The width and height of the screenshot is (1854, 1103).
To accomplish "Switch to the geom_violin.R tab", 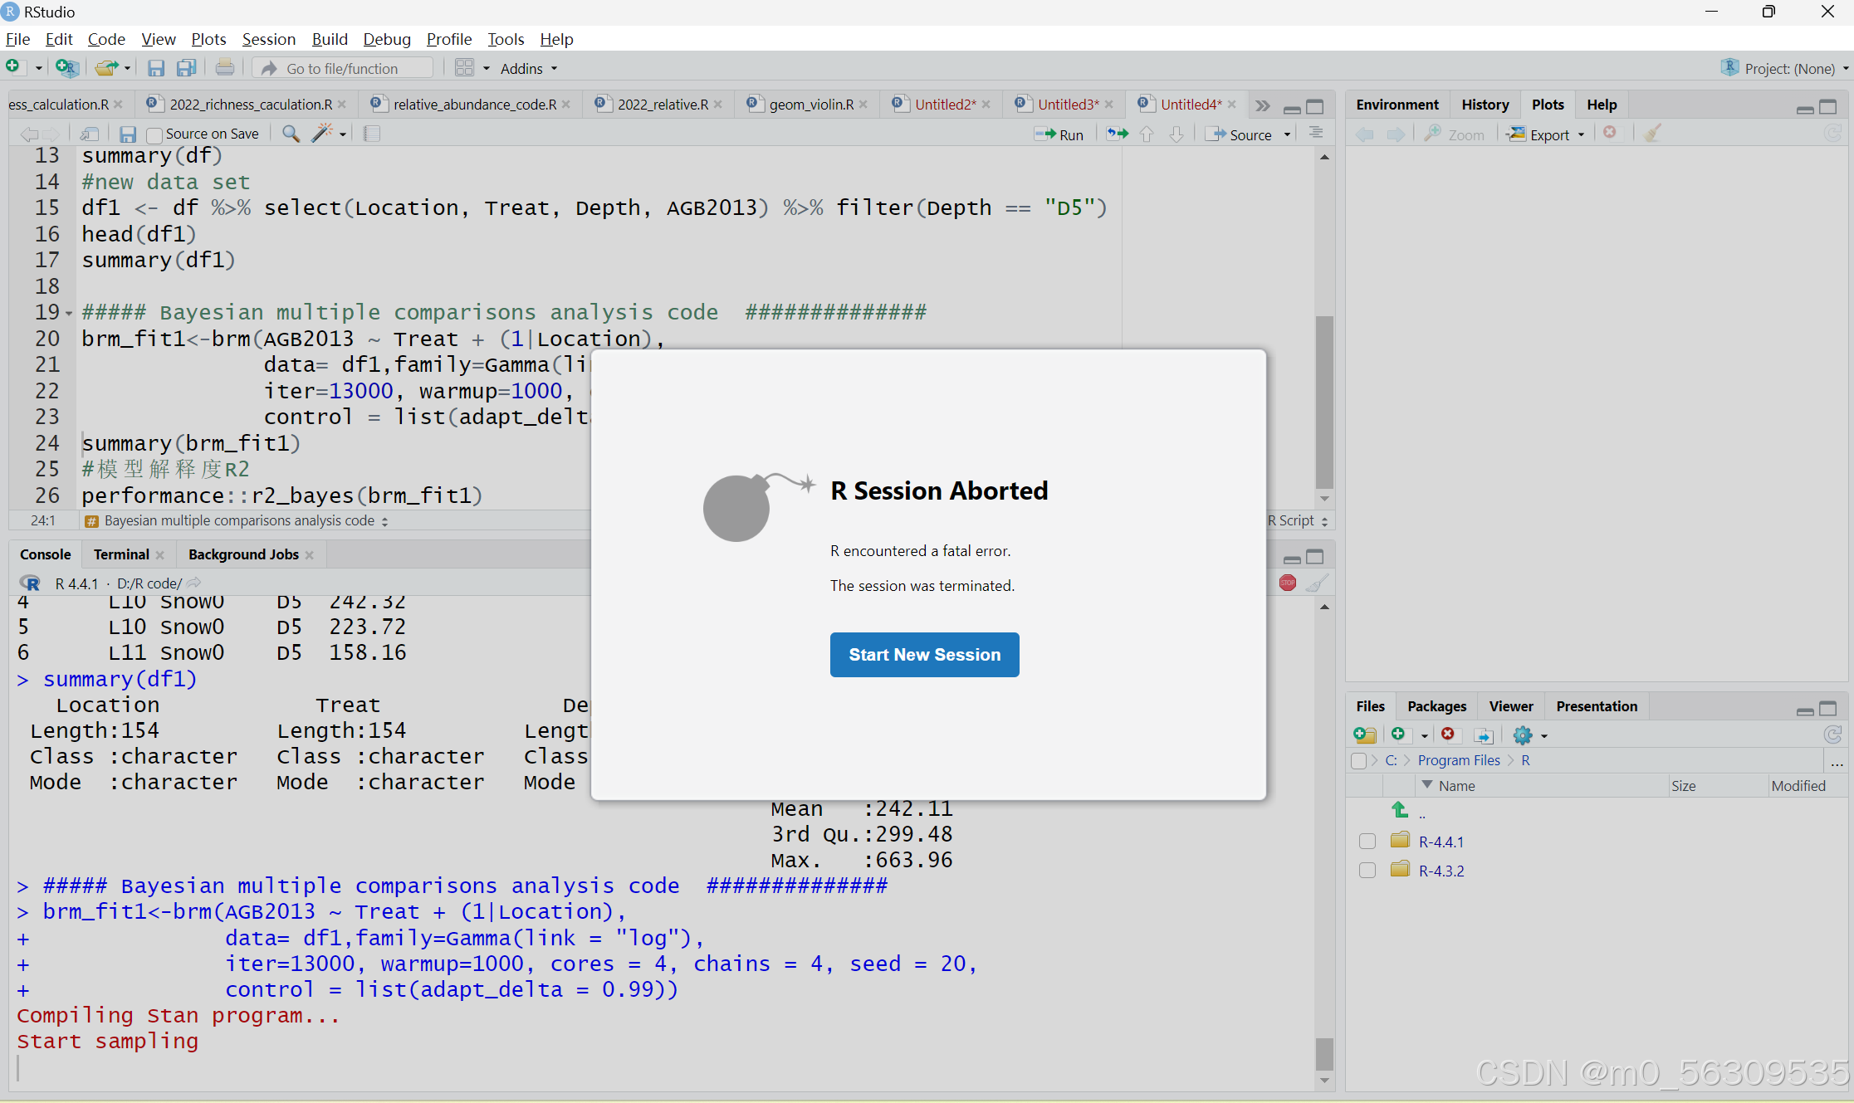I will 810,105.
